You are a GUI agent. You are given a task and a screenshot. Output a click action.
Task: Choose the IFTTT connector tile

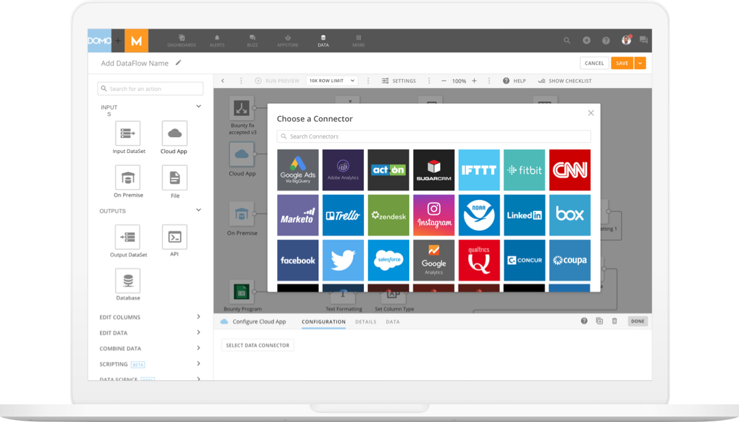coord(479,170)
